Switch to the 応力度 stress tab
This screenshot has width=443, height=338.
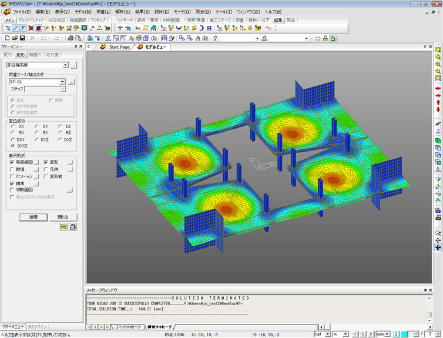(52, 55)
